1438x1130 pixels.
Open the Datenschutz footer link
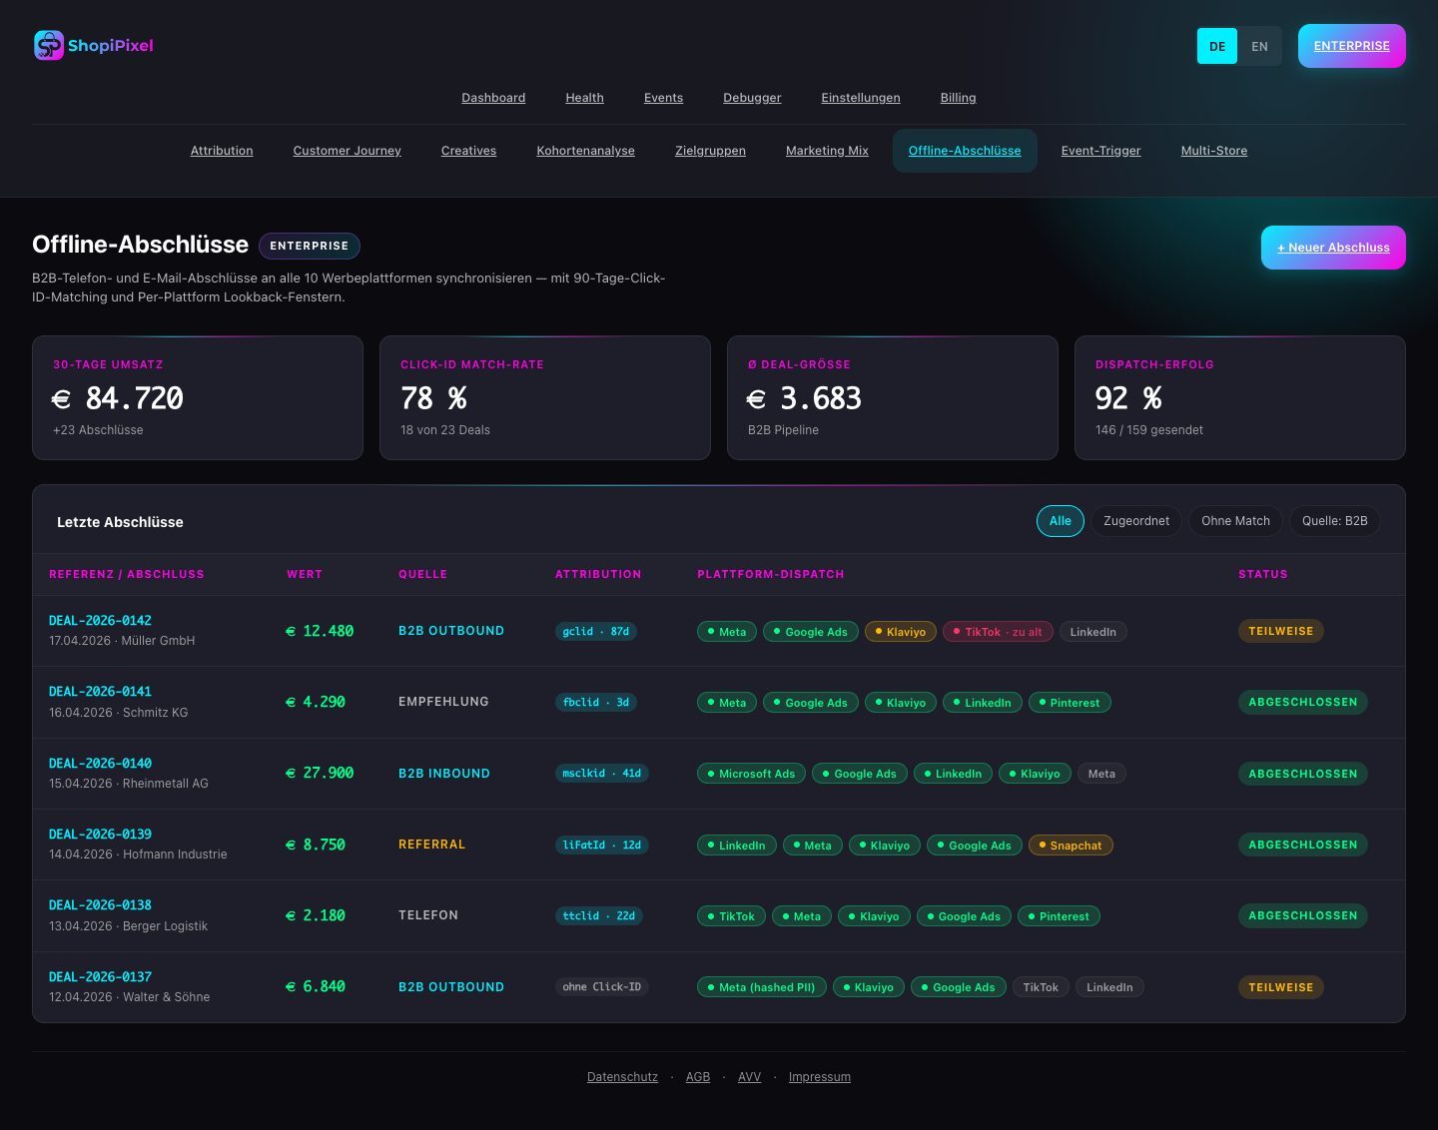[x=622, y=1077]
